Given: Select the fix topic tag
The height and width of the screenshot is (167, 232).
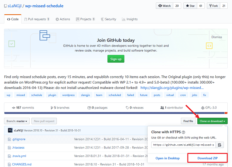Looking at the screenshot, I should pyautogui.click(x=205, y=95).
